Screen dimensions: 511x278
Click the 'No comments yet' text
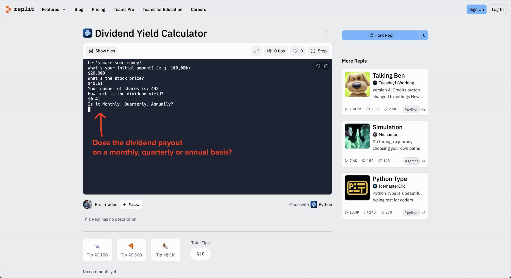[x=99, y=272]
